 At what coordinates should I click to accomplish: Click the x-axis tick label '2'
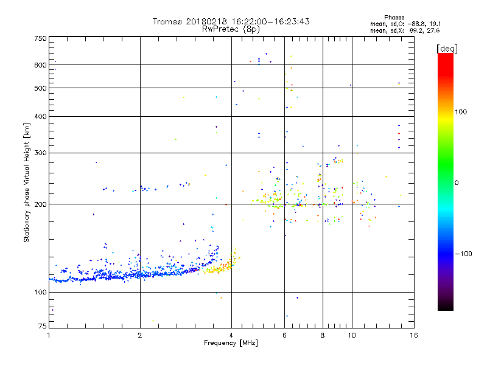(x=140, y=335)
